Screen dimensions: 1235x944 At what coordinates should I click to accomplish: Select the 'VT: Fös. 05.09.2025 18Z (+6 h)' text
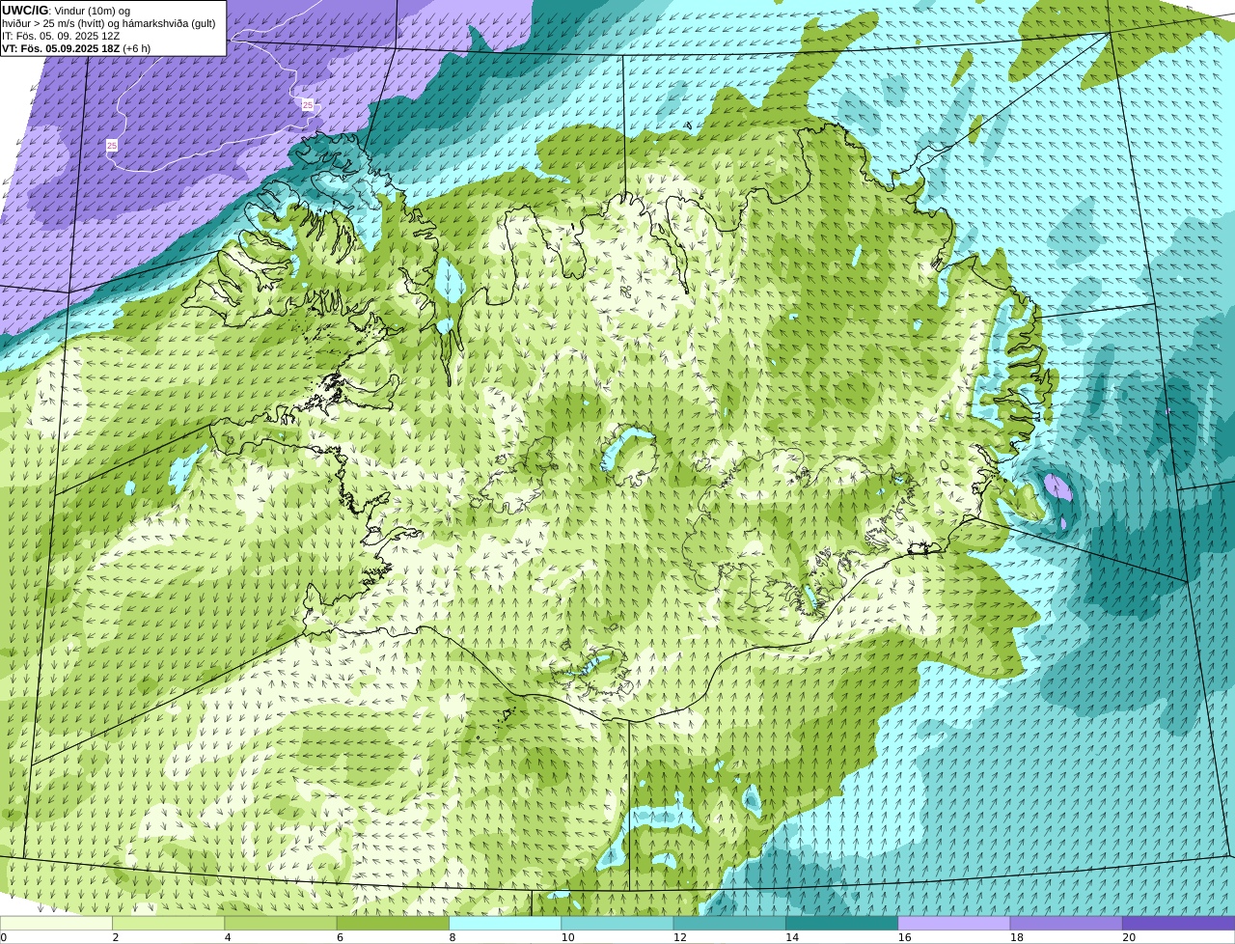tap(75, 48)
